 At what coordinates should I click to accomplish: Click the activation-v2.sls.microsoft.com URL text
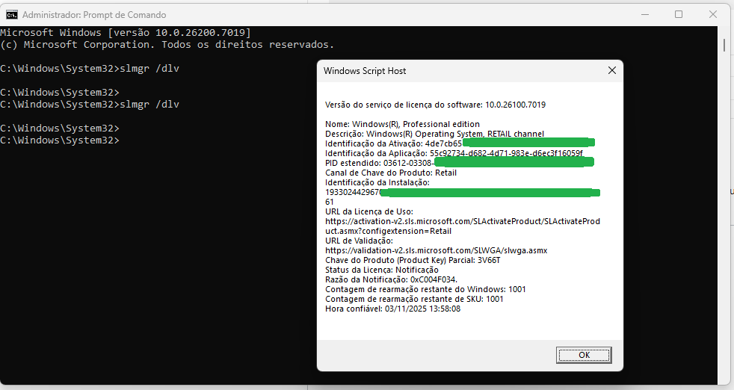(463, 226)
